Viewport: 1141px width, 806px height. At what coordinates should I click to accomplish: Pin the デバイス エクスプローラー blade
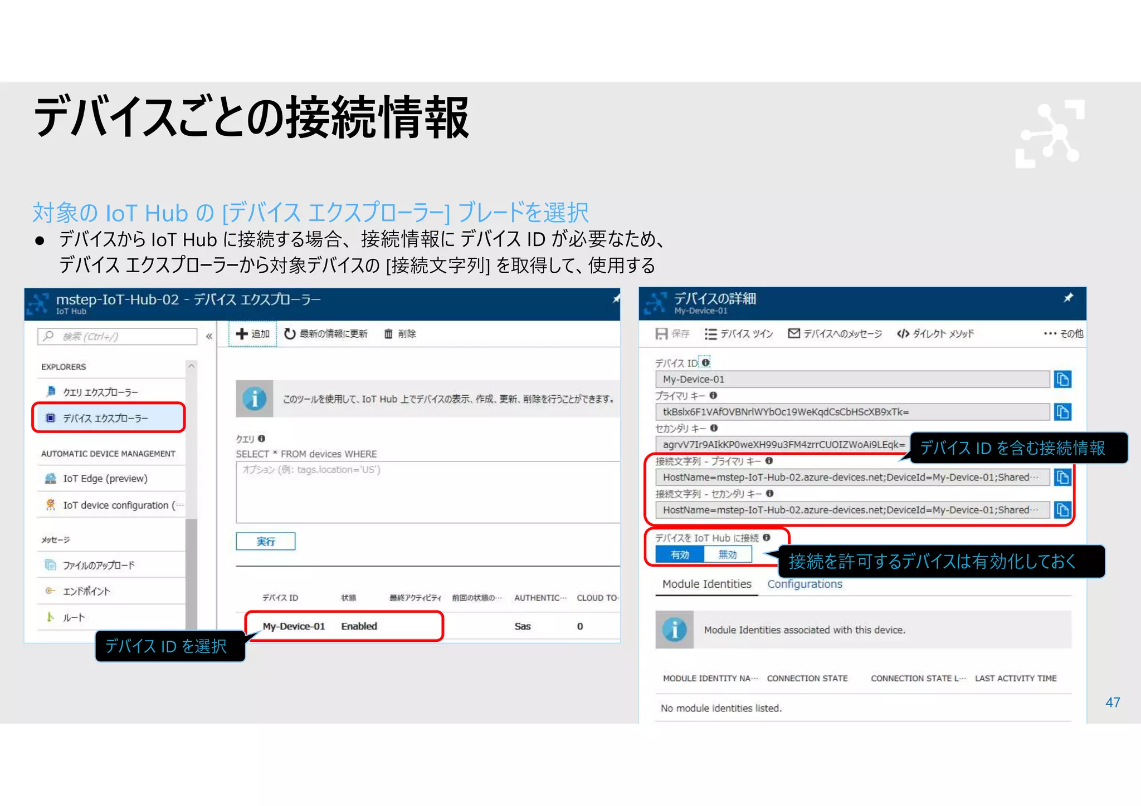616,299
